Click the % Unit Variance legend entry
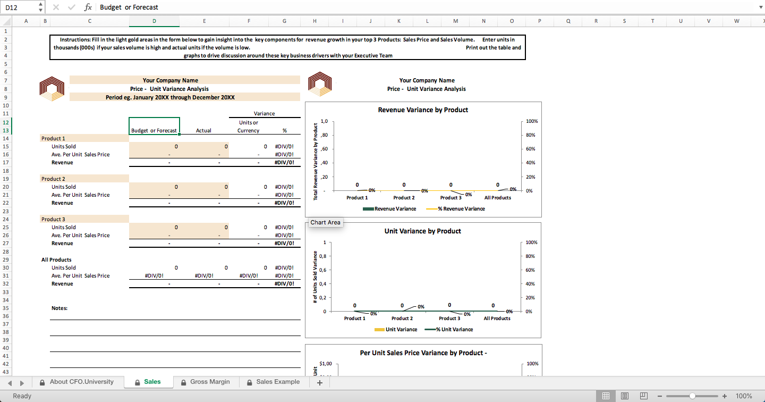 point(449,330)
